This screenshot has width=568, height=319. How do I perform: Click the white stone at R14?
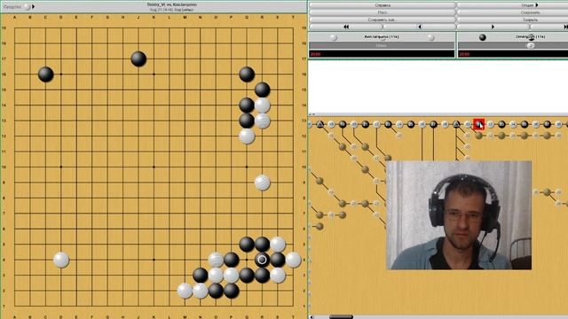click(263, 105)
